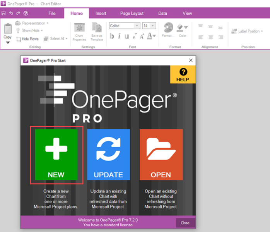Open the View tab
The width and height of the screenshot is (270, 232).
click(187, 13)
